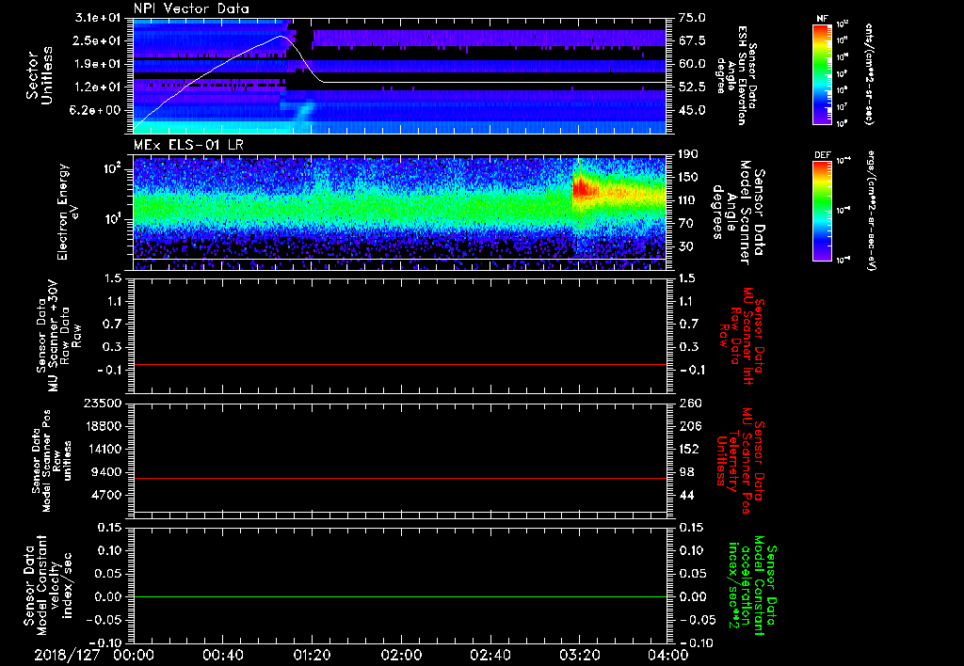The image size is (964, 666).
Task: Click the "1.9e+01" sector tick label
Action: coord(100,64)
